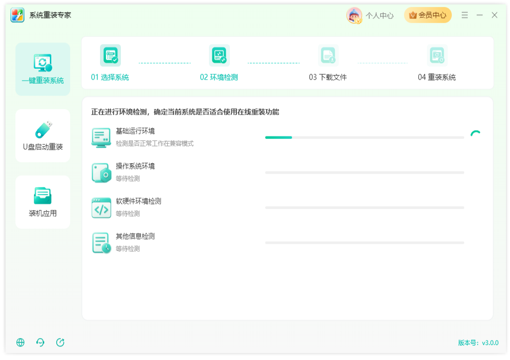Click the 01 选择系统 step label
The image size is (510, 360).
(x=110, y=77)
